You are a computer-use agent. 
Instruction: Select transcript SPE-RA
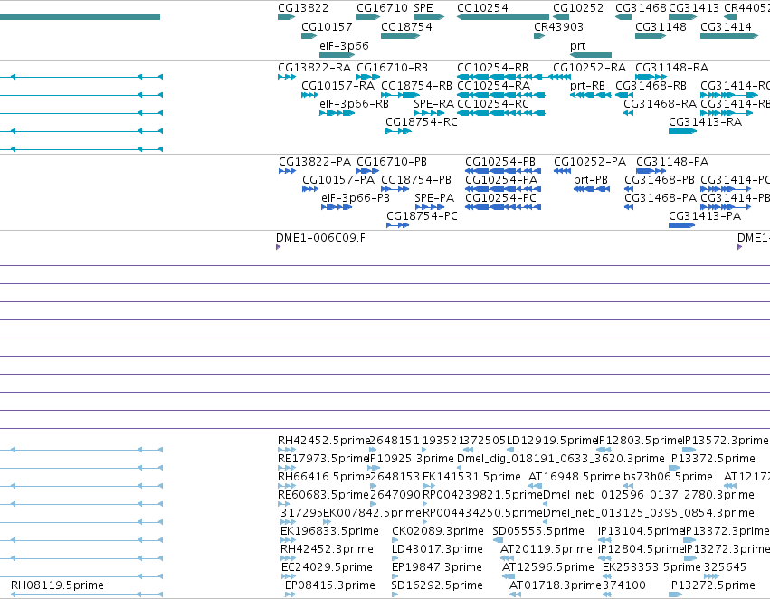(429, 113)
